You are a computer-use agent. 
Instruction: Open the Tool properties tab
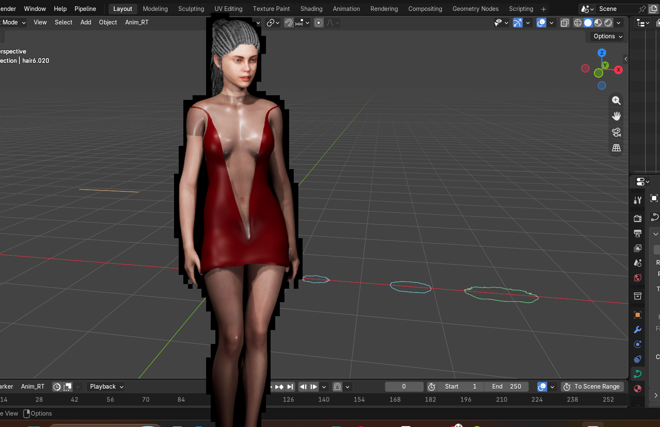coord(638,200)
